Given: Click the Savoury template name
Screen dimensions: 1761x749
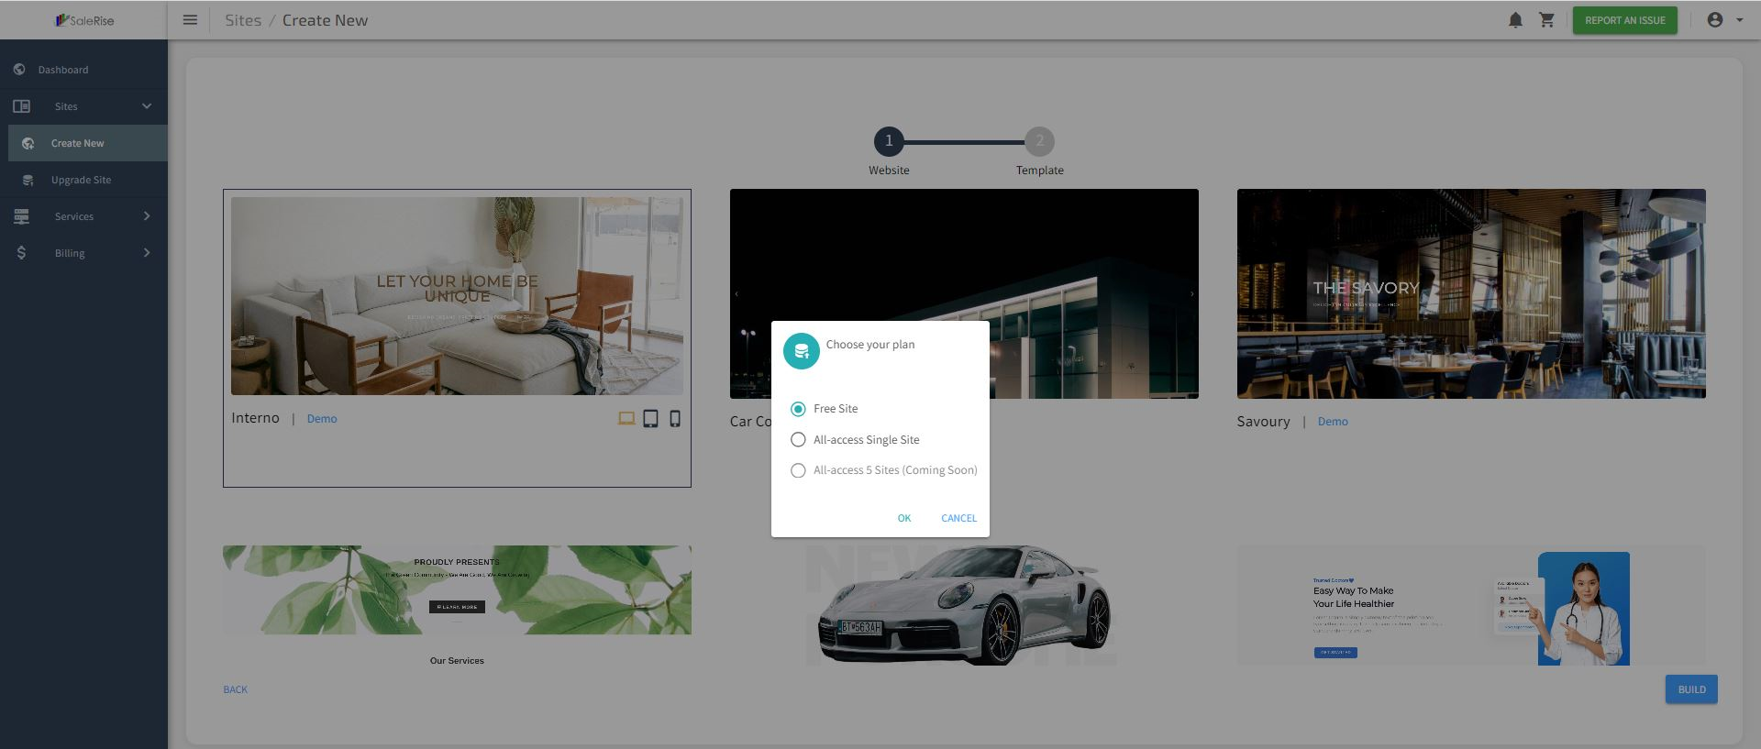Looking at the screenshot, I should (x=1263, y=422).
